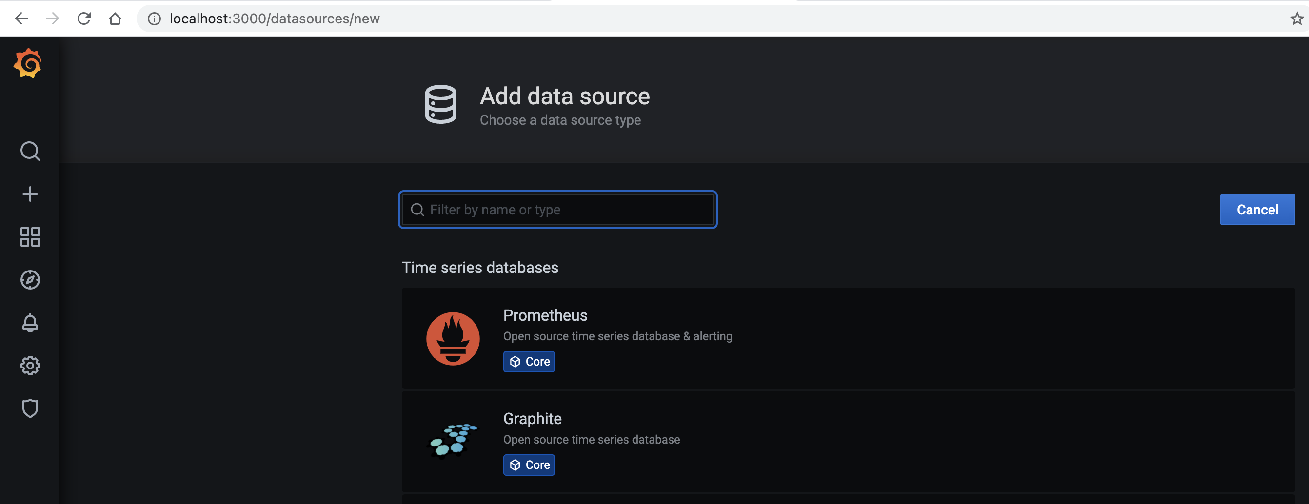Click the browser back arrow

pos(21,19)
